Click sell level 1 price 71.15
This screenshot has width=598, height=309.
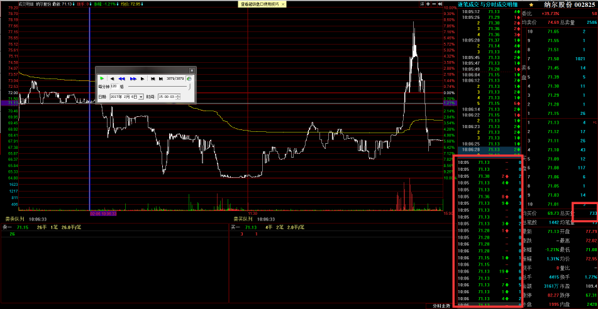[553, 113]
